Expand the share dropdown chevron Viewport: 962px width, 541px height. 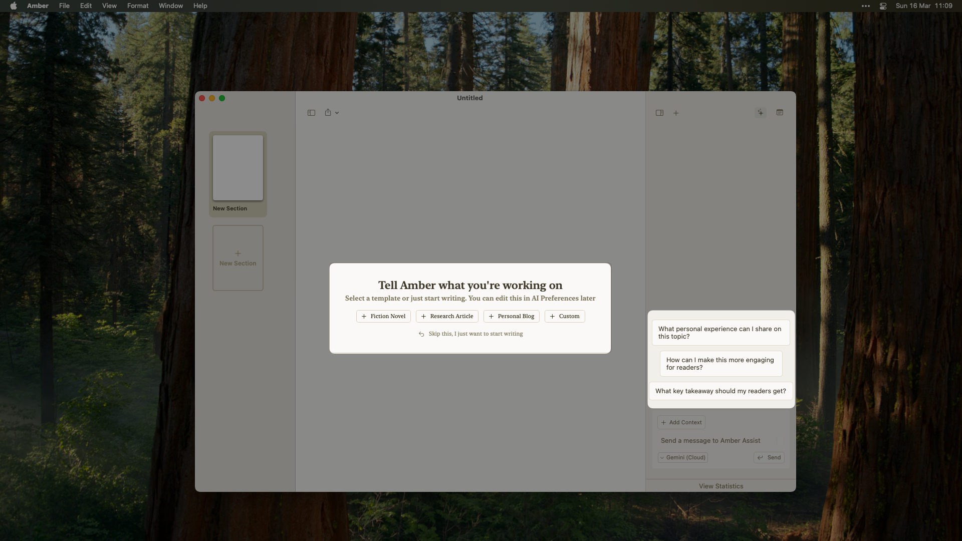pyautogui.click(x=337, y=113)
